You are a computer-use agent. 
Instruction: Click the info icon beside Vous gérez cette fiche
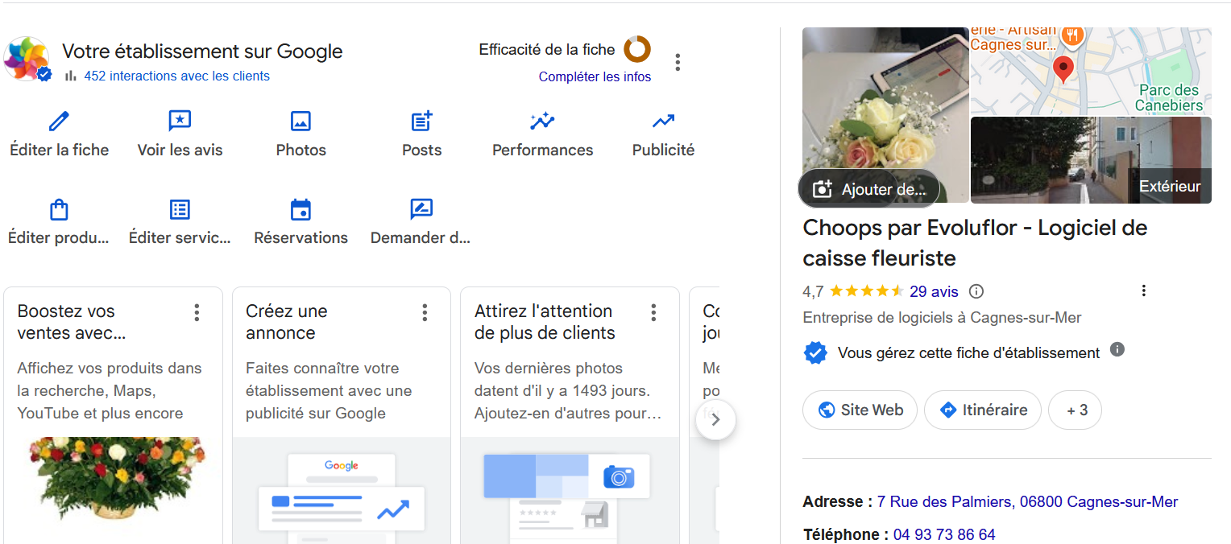pos(1117,349)
